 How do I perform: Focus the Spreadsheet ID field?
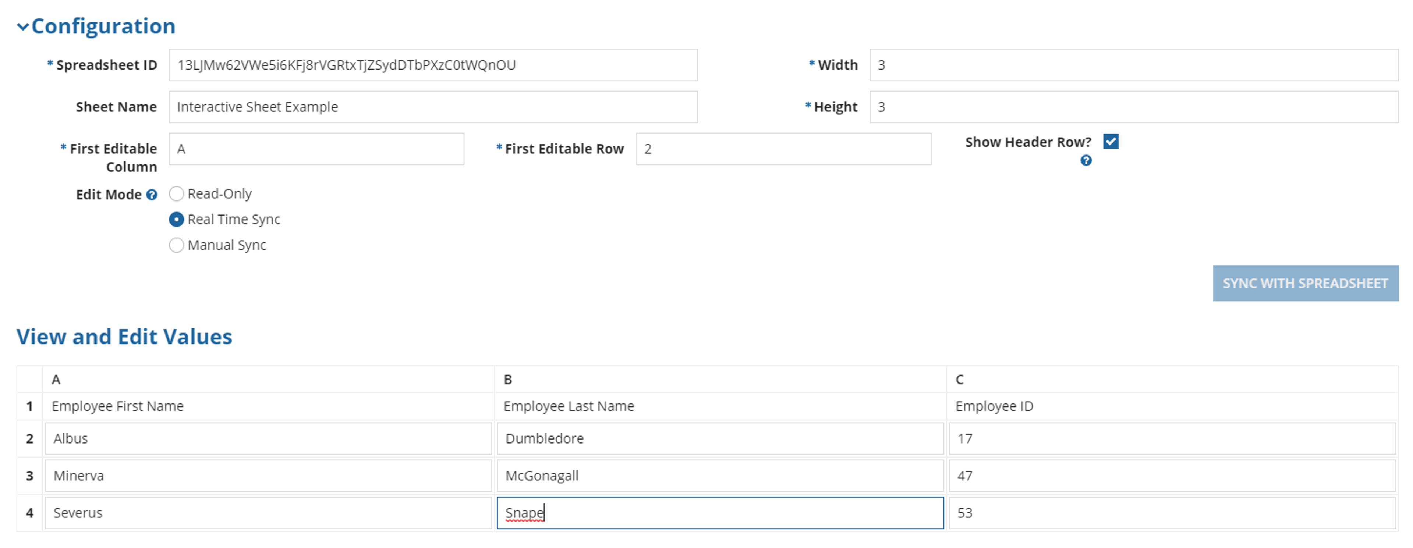tap(433, 65)
